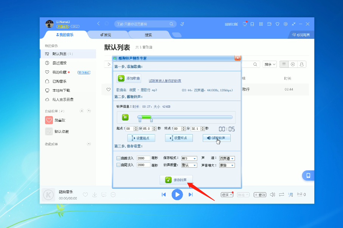Click the floating mobile phone icon

(308, 176)
